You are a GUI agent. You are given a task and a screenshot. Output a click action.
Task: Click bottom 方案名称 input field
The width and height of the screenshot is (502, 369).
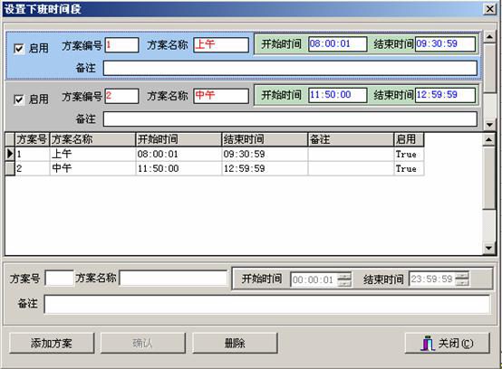(x=173, y=278)
